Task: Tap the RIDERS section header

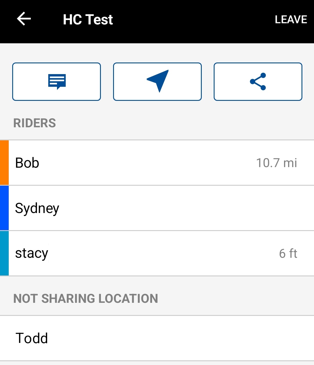Action: 35,123
